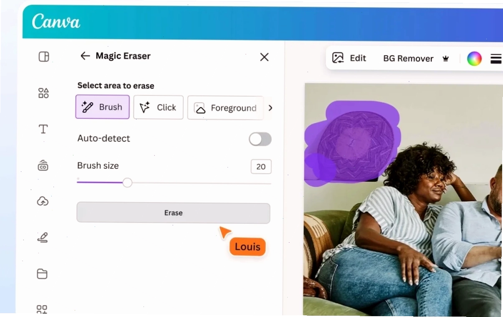The width and height of the screenshot is (503, 317).
Task: Click Edit in the image toolbar
Action: tap(349, 58)
